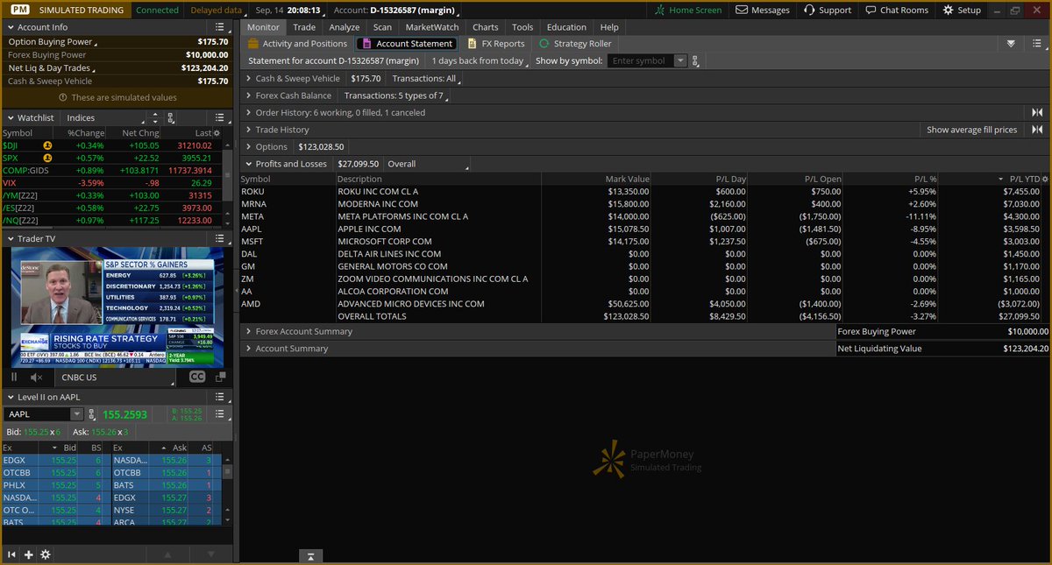Switch to Strategy Roller subtab
Viewport: 1052px width, 565px height.
(574, 43)
